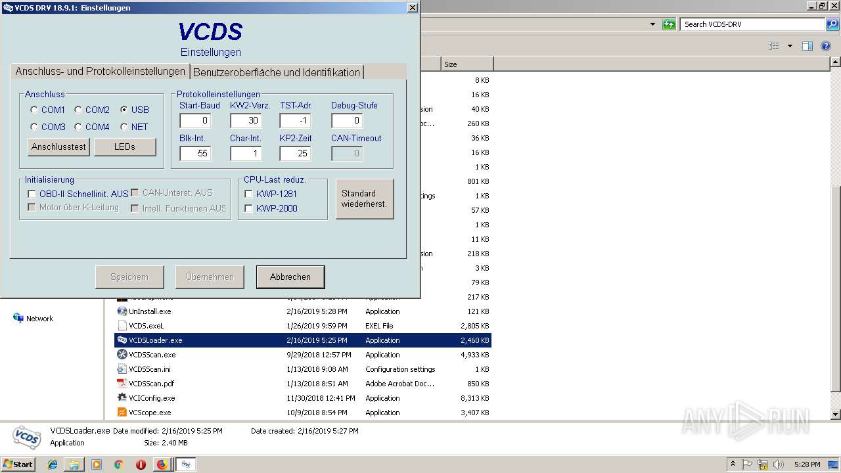Open address bar history dropdown arrow
The height and width of the screenshot is (473, 841).
click(x=652, y=24)
